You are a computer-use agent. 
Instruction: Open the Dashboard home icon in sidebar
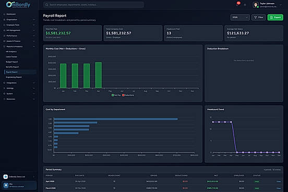coord(4,14)
